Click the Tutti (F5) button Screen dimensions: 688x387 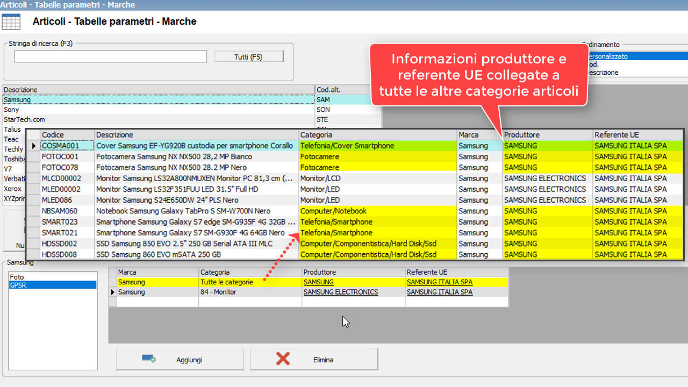point(248,56)
